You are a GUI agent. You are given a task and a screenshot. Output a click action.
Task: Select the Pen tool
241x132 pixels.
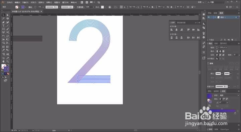tap(3, 22)
